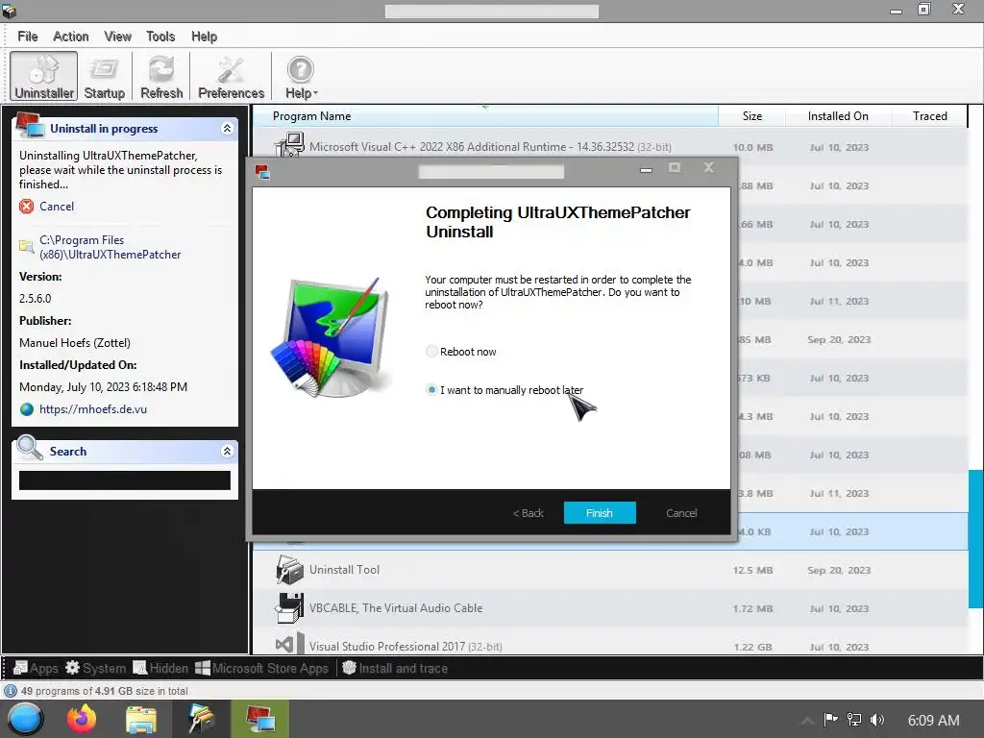This screenshot has width=984, height=738.
Task: Click the Uninstall Tool program icon
Action: pos(289,570)
